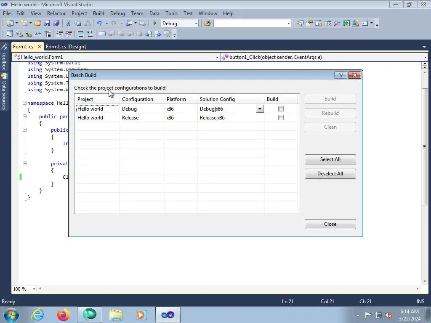Open the Debug solution configuration dropdown
Viewport: 431px width, 323px height.
coord(196,24)
